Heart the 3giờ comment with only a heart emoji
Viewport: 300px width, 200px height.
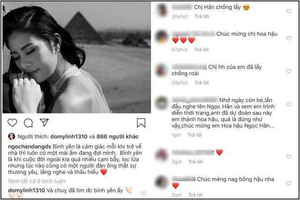(289, 156)
